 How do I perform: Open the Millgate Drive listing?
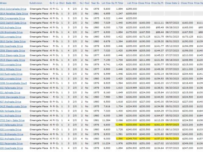11,69
